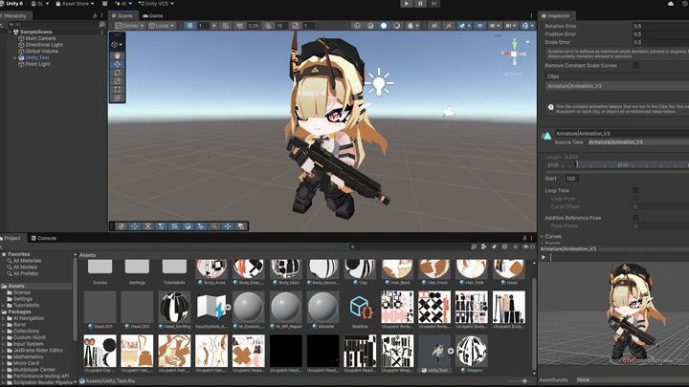Click the InputSystem_Actions asset icon
Image resolution: width=689 pixels, height=387 pixels.
[x=211, y=307]
